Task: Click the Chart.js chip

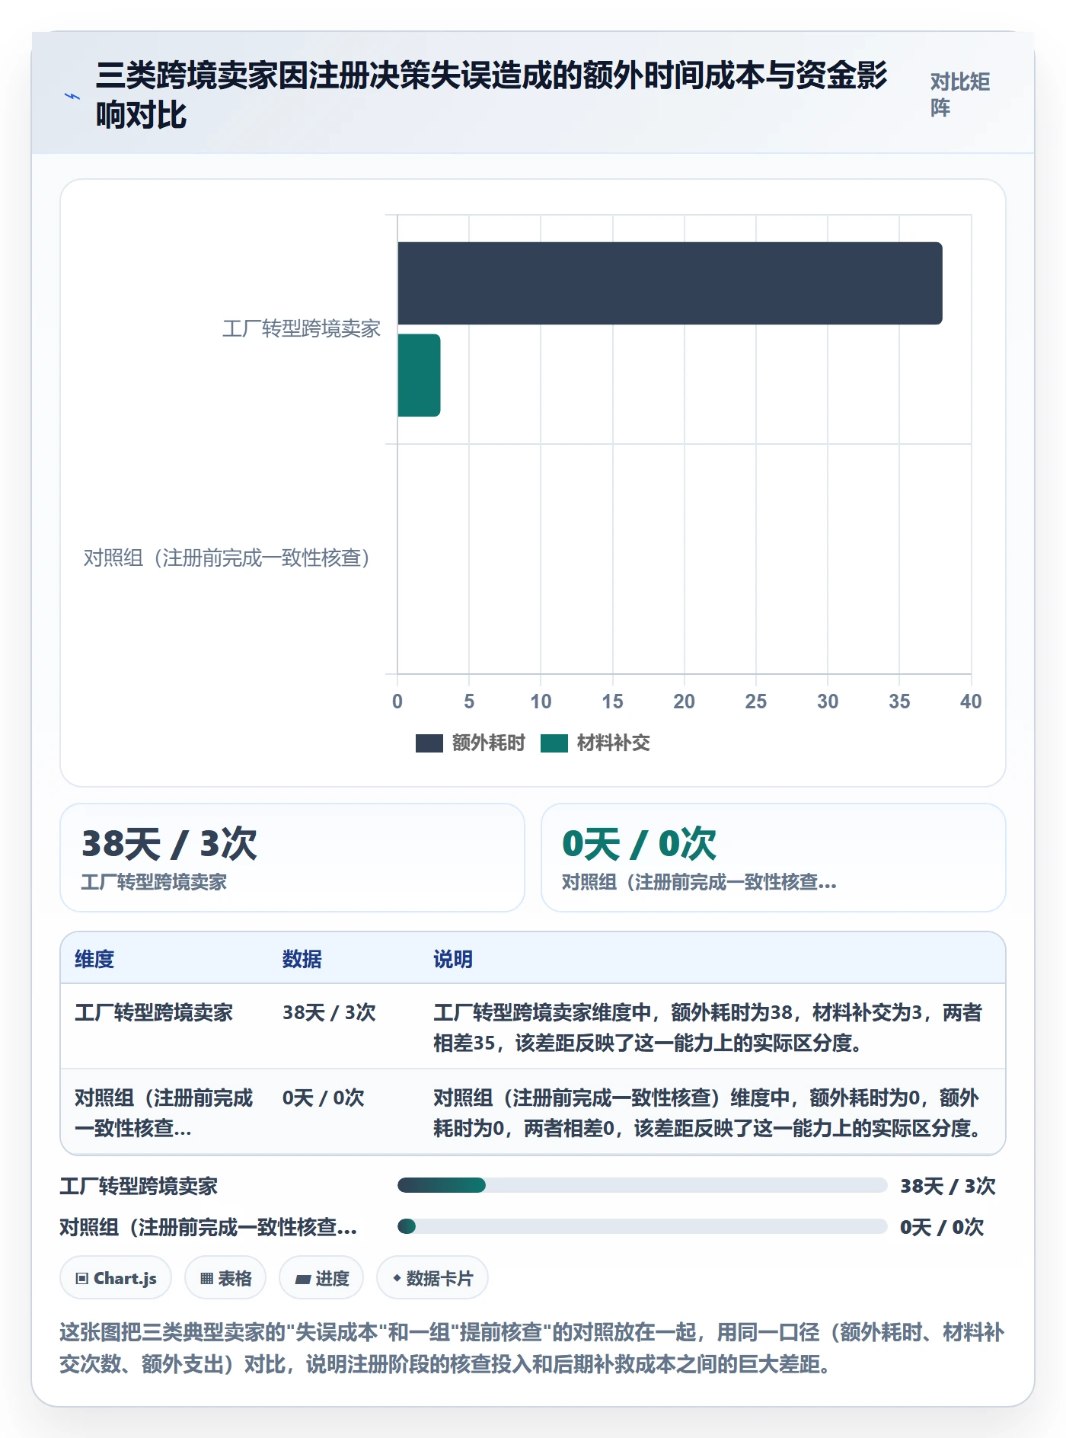Action: tap(116, 1278)
